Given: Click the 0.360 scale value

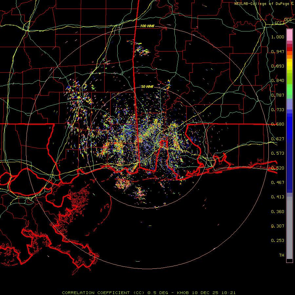Looking at the screenshot, I should [278, 212].
